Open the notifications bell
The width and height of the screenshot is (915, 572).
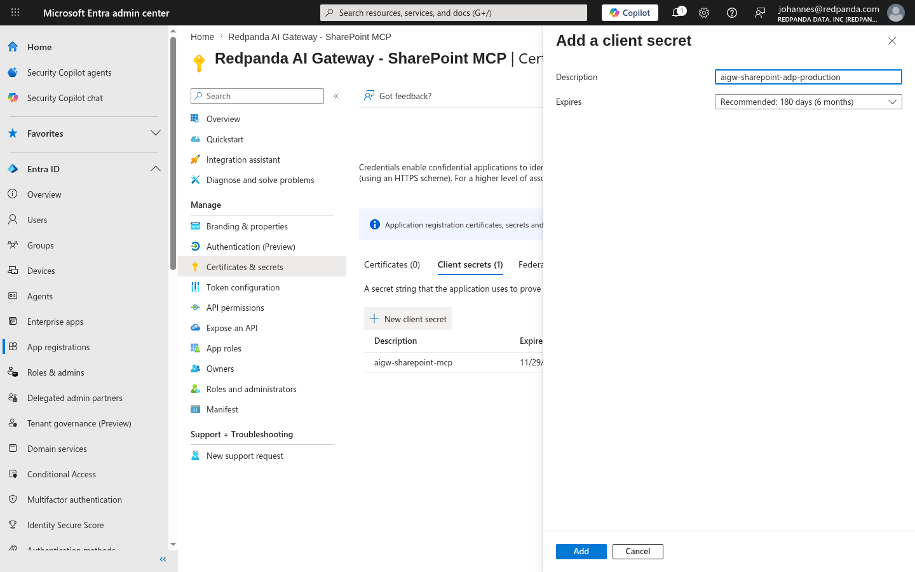677,13
